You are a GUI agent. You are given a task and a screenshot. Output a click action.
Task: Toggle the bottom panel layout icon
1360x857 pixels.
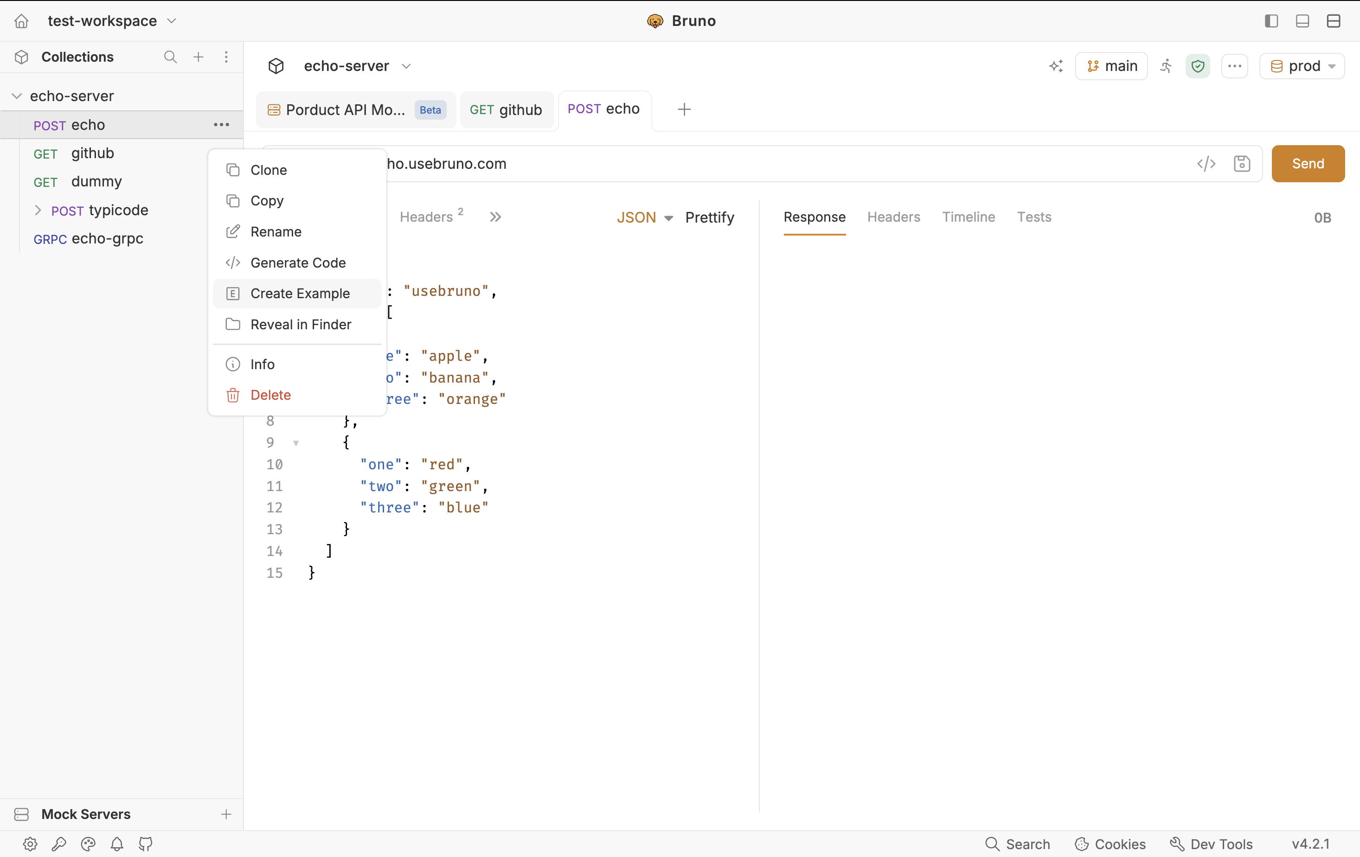(1302, 21)
